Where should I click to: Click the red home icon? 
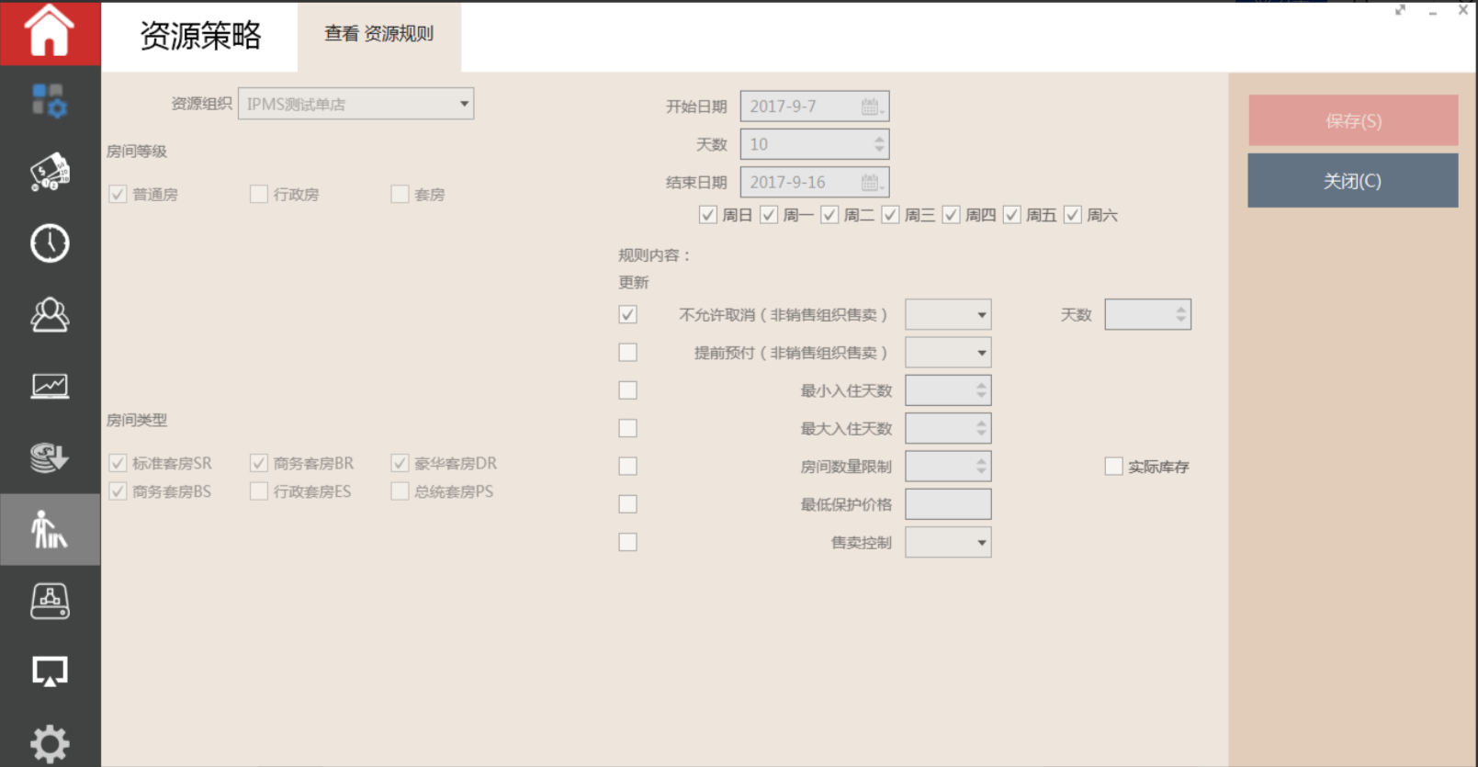(50, 32)
